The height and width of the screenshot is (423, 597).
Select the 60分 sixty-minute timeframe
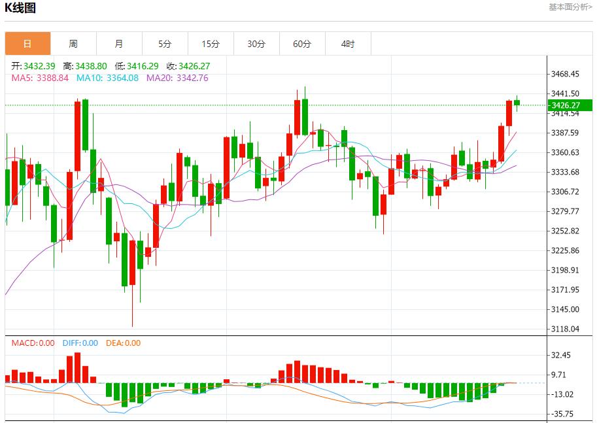[302, 43]
